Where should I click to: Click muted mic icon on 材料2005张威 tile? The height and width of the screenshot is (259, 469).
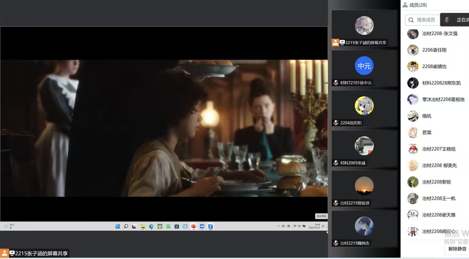(x=336, y=163)
